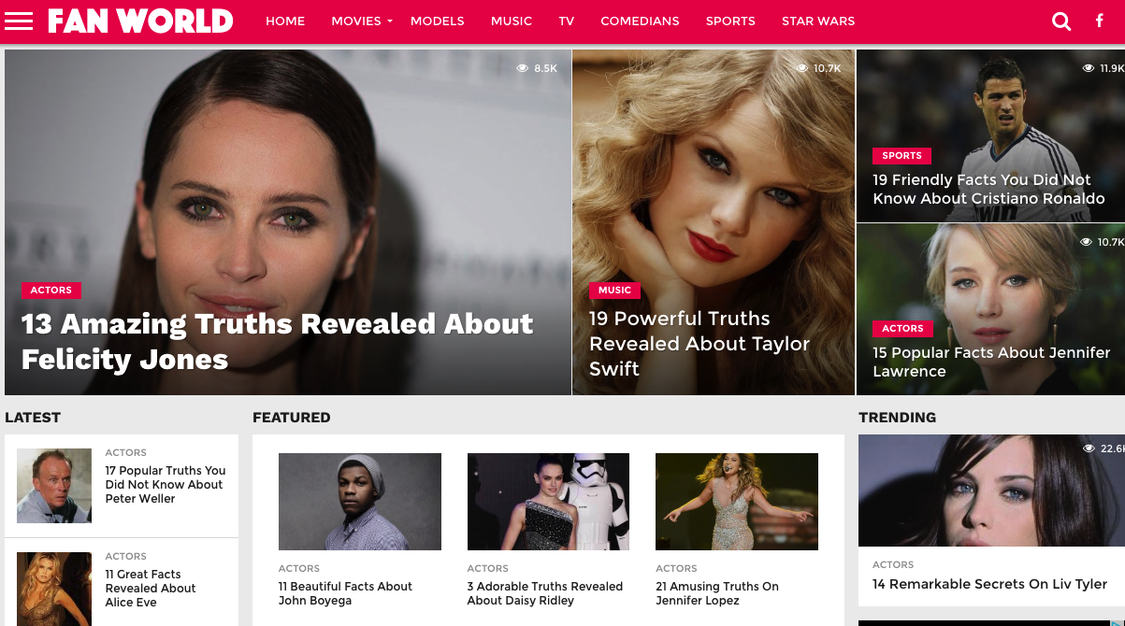Click the eye icon on Jennifer Lawrence card
1125x626 pixels.
pyautogui.click(x=1086, y=242)
